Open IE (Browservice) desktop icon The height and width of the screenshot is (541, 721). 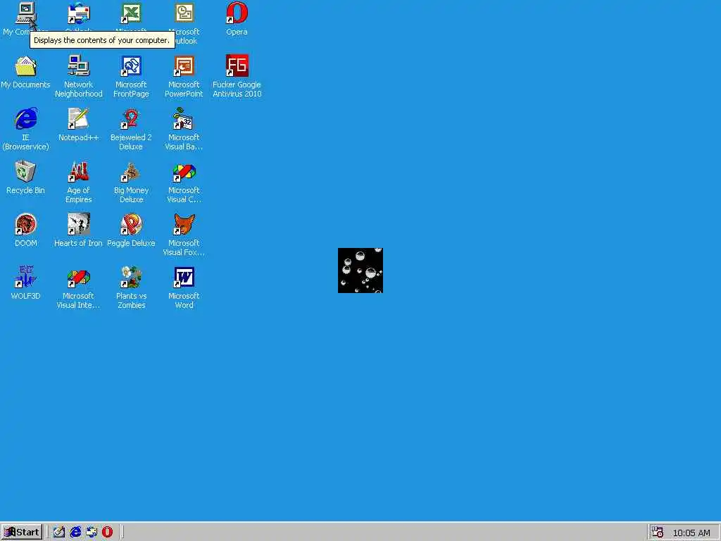pos(26,118)
